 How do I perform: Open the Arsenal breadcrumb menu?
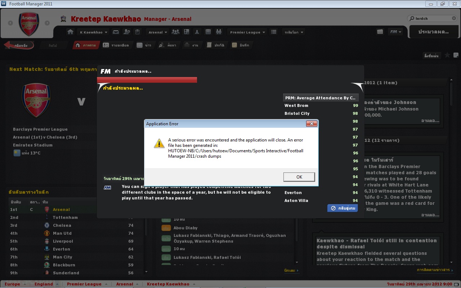[127, 284]
